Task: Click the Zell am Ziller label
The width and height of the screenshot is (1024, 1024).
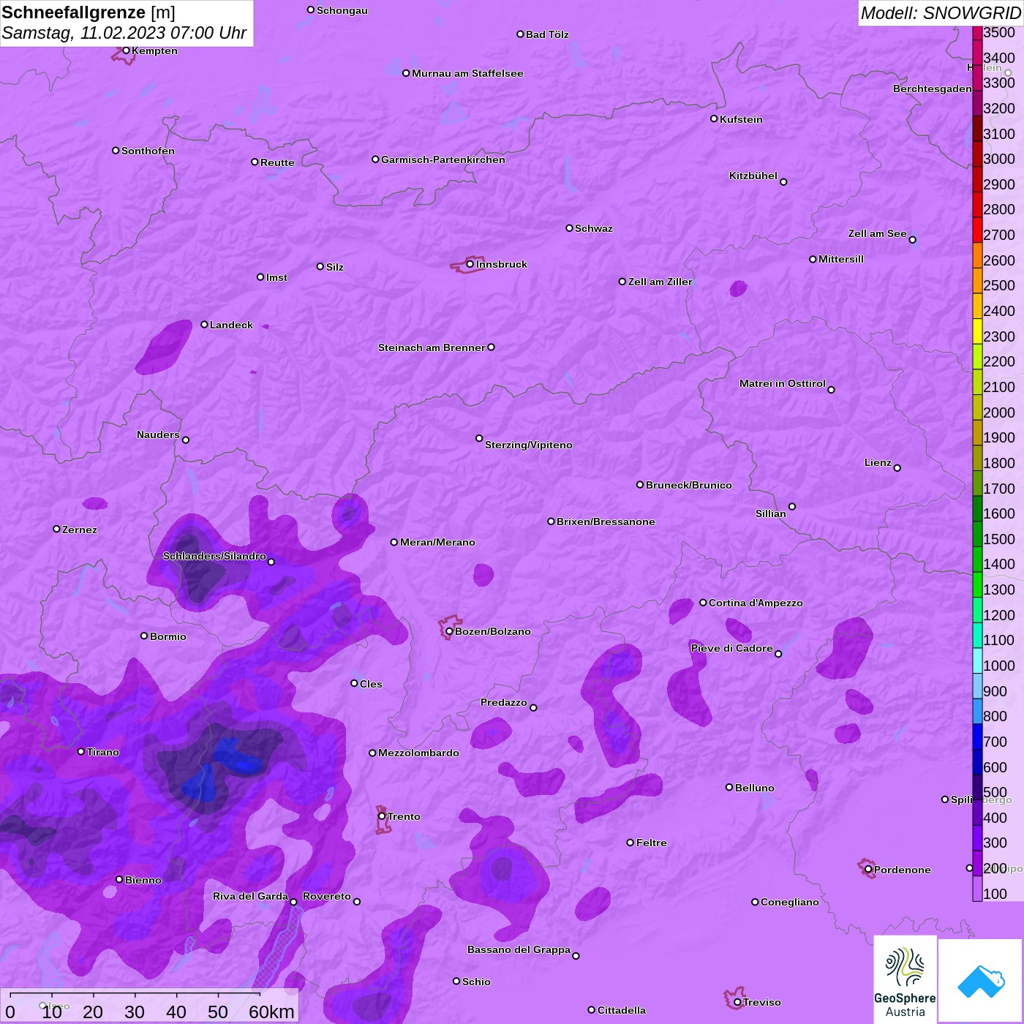Action: click(x=660, y=282)
